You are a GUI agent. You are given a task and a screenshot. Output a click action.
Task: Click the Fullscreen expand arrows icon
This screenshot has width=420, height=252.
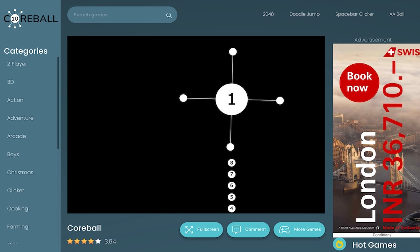click(x=189, y=229)
